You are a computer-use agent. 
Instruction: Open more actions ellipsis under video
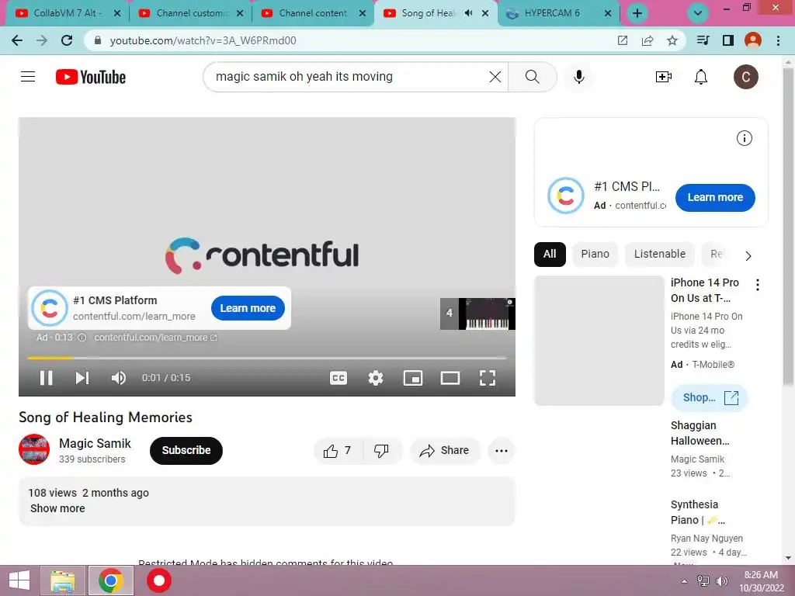[502, 451]
